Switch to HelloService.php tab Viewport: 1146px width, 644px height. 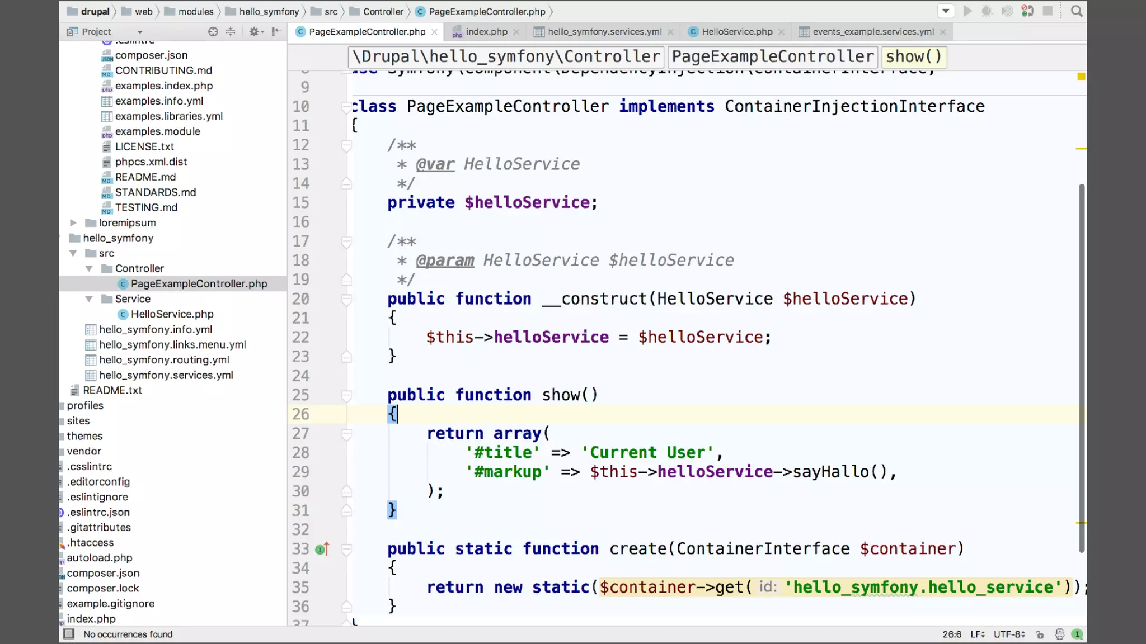[x=737, y=32]
